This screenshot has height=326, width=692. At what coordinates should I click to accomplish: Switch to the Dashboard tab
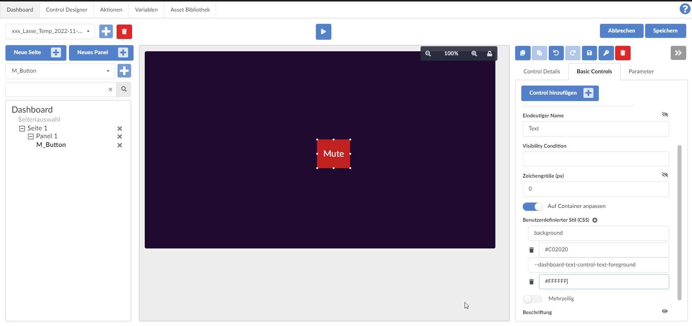pyautogui.click(x=20, y=10)
